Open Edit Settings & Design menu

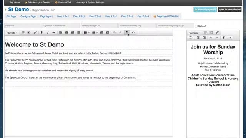coord(37,2)
